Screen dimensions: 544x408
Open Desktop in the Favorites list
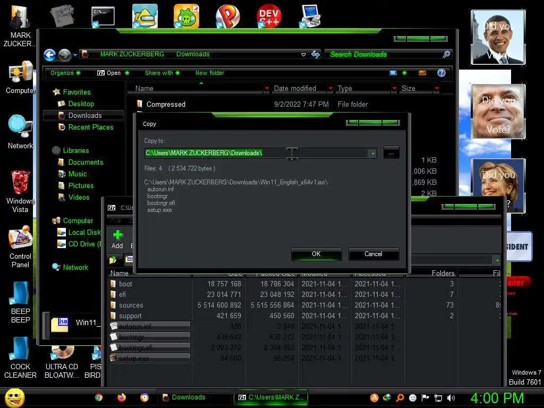coord(81,104)
